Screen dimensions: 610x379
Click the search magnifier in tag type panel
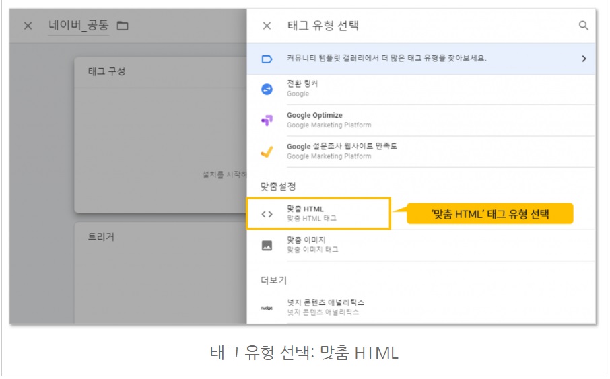583,26
